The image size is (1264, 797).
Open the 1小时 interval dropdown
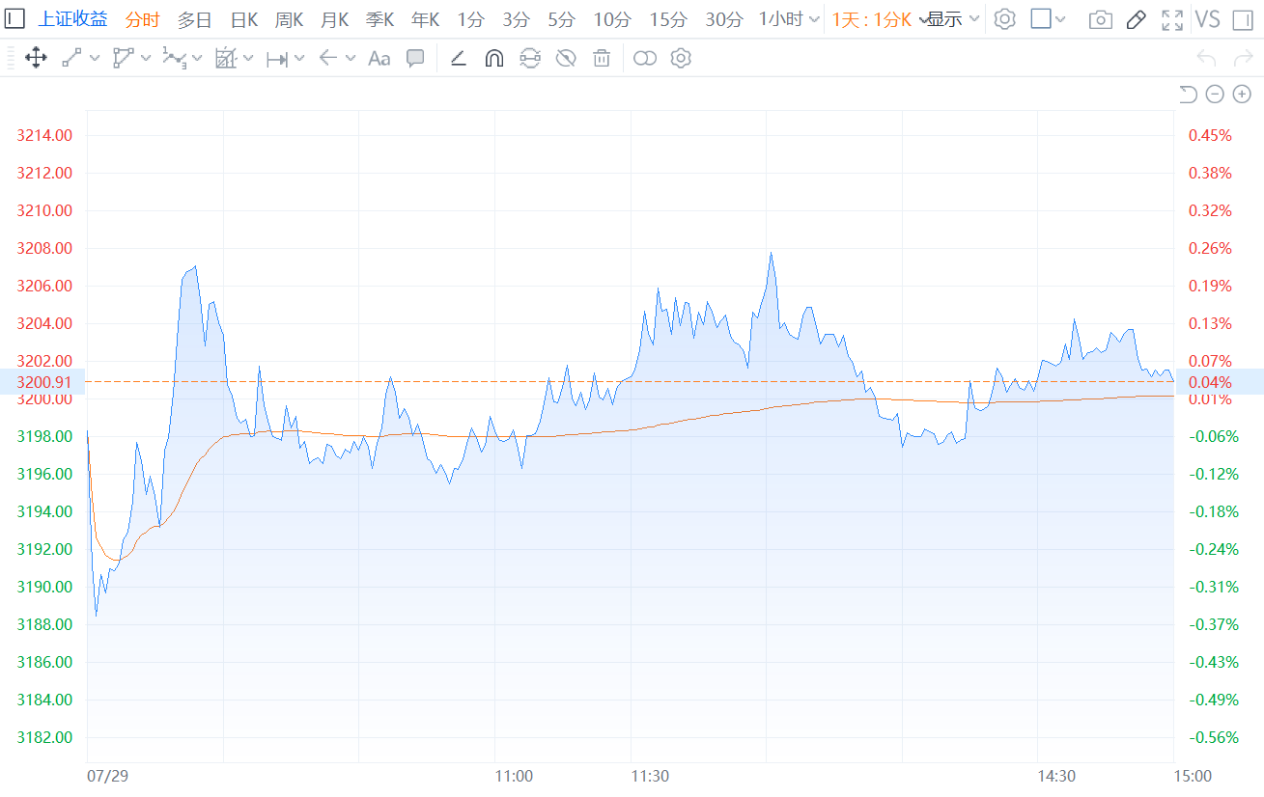tap(789, 19)
